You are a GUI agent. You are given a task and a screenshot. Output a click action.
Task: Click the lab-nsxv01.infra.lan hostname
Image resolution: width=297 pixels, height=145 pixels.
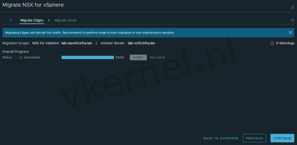[x=77, y=43]
